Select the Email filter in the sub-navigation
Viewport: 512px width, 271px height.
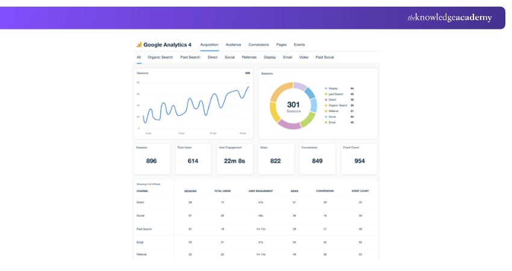[x=288, y=57]
